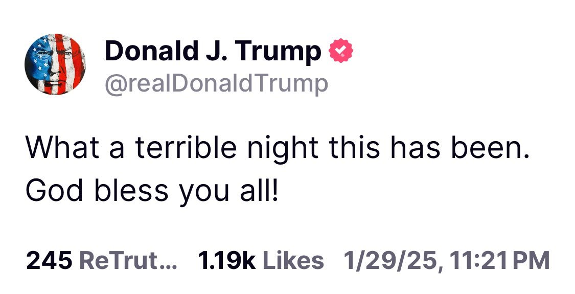Click the number 245 in stats
Viewport: 575px width, 294px height.
[x=49, y=261]
